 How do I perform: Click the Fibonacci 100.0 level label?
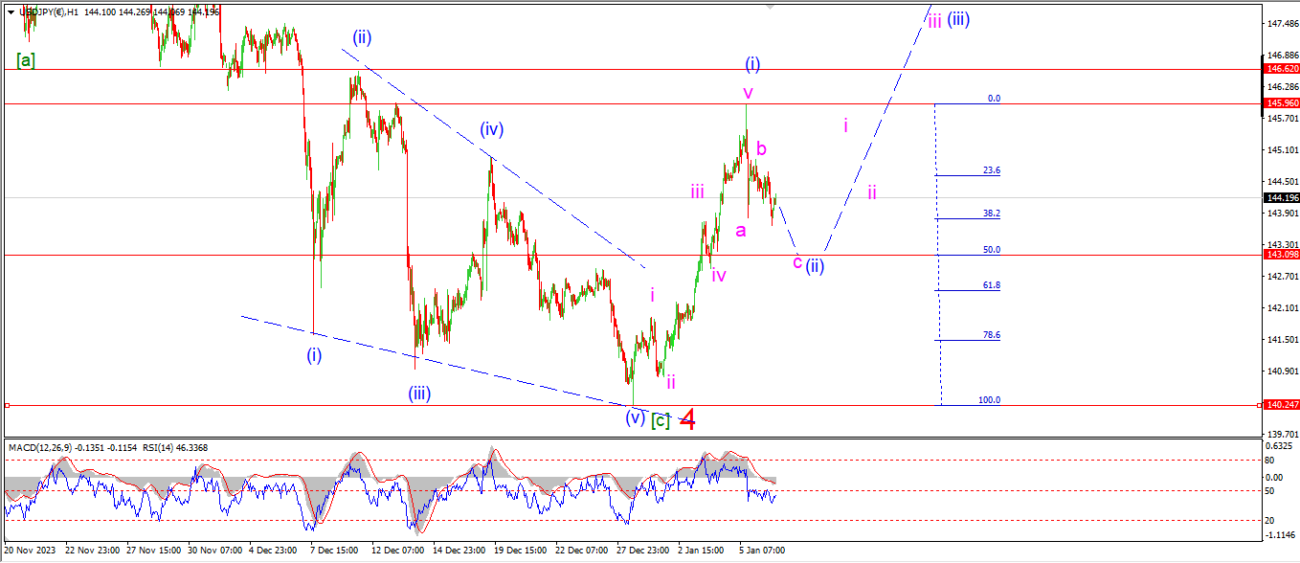coord(989,400)
